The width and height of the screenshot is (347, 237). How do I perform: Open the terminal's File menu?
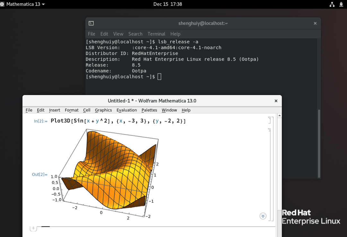point(91,34)
